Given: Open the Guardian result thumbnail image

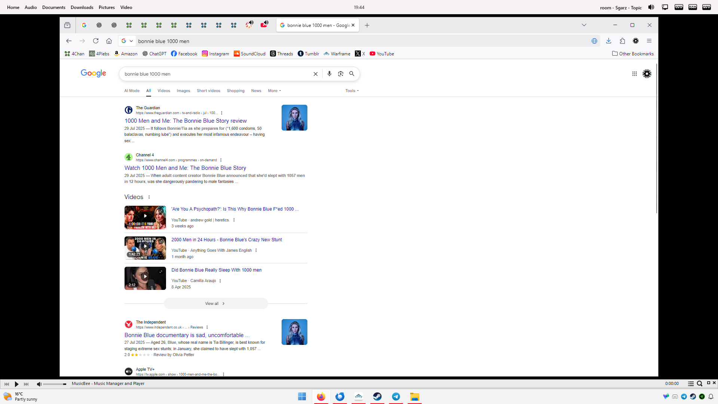Looking at the screenshot, I should pos(294,118).
